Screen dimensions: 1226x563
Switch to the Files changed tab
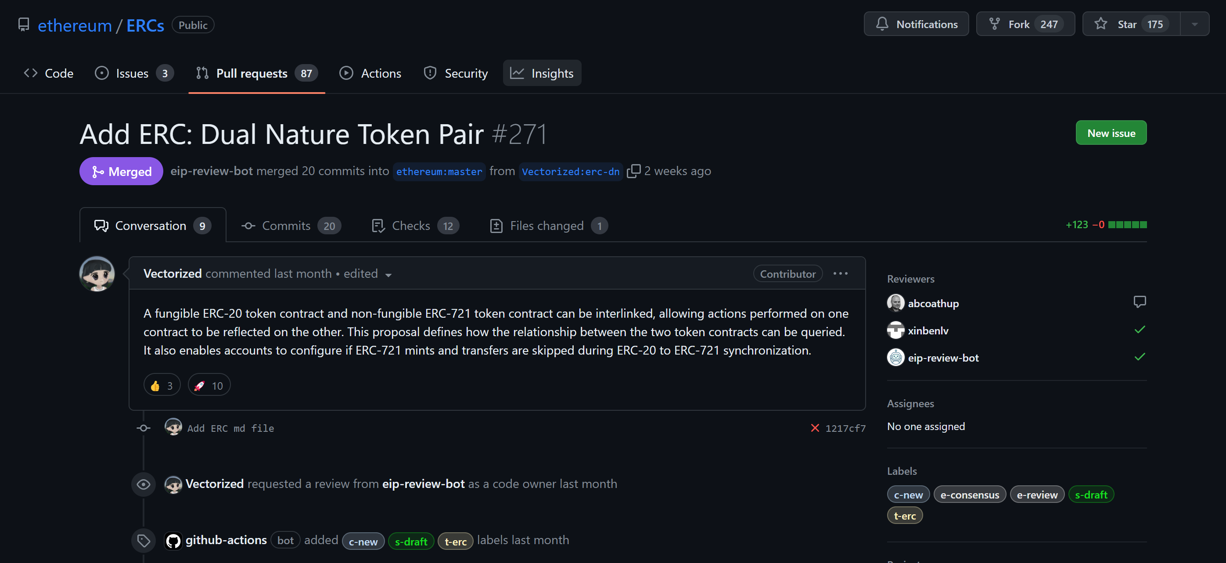click(548, 226)
